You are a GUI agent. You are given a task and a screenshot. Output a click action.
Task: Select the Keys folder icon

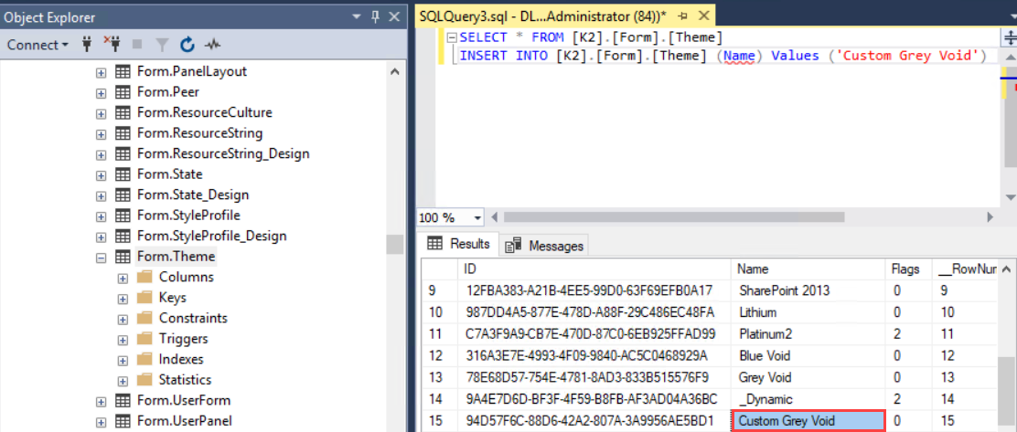pyautogui.click(x=145, y=298)
